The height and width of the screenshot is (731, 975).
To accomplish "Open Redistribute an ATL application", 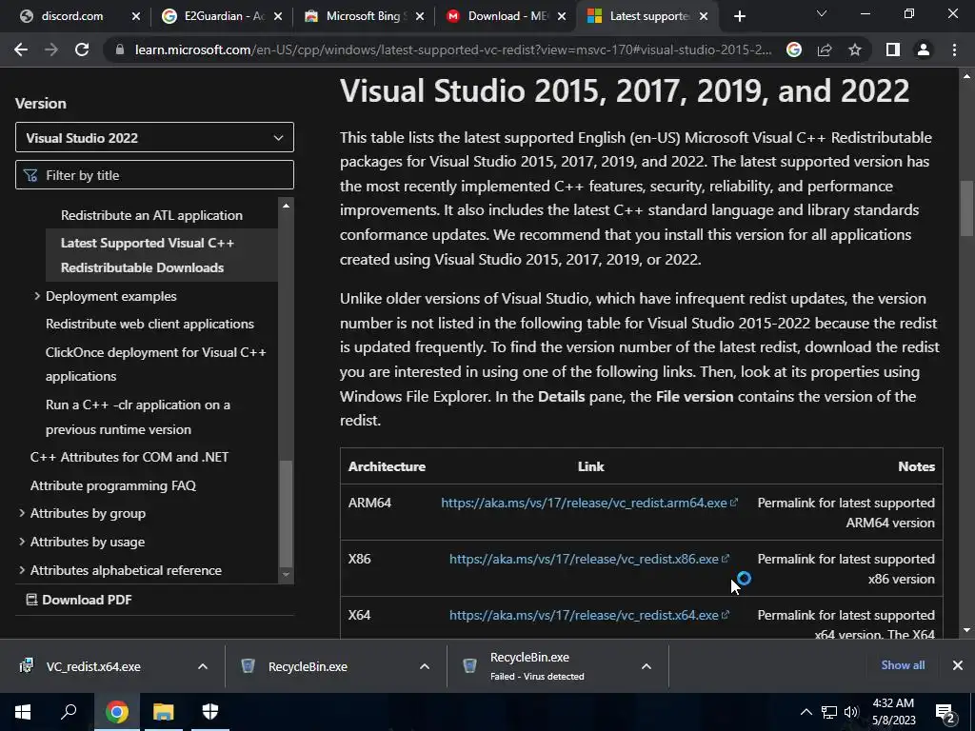I will pyautogui.click(x=151, y=215).
